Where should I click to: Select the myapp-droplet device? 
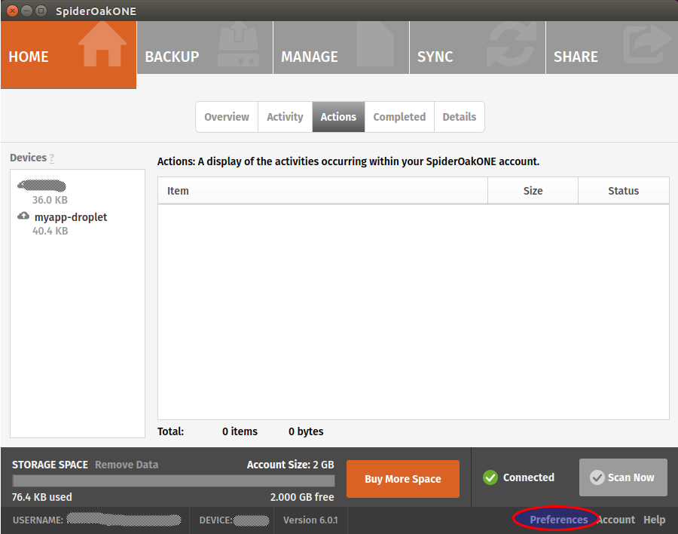click(71, 217)
